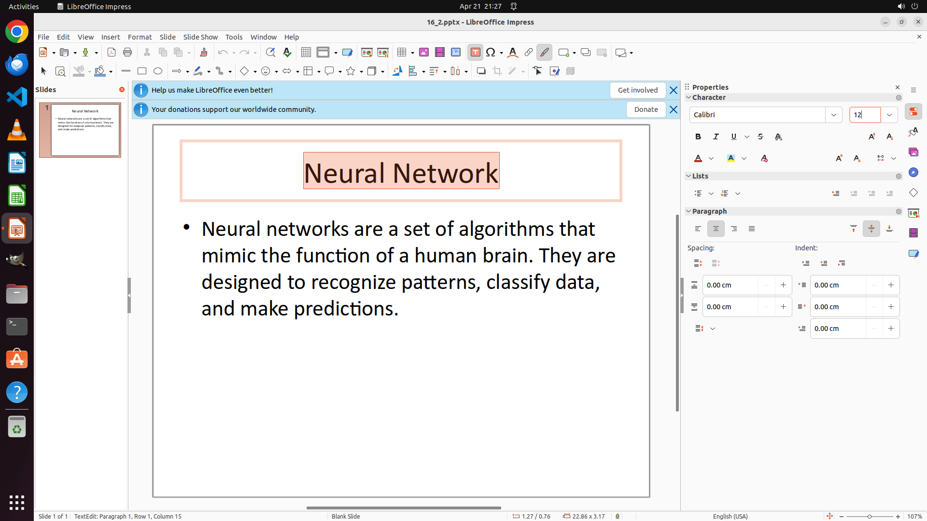The height and width of the screenshot is (521, 927).
Task: Toggle Italic formatting in sidebar
Action: 716,137
